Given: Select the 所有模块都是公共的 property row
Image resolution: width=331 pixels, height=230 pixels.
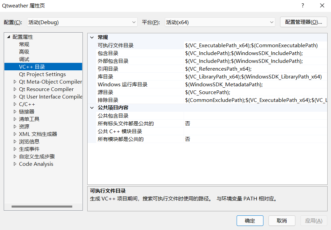Looking at the screenshot, I should click(x=212, y=139).
